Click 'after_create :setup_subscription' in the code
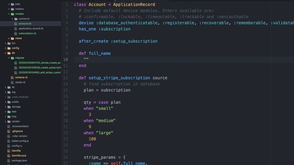Screen dimensions: 294x165 coord(118,41)
